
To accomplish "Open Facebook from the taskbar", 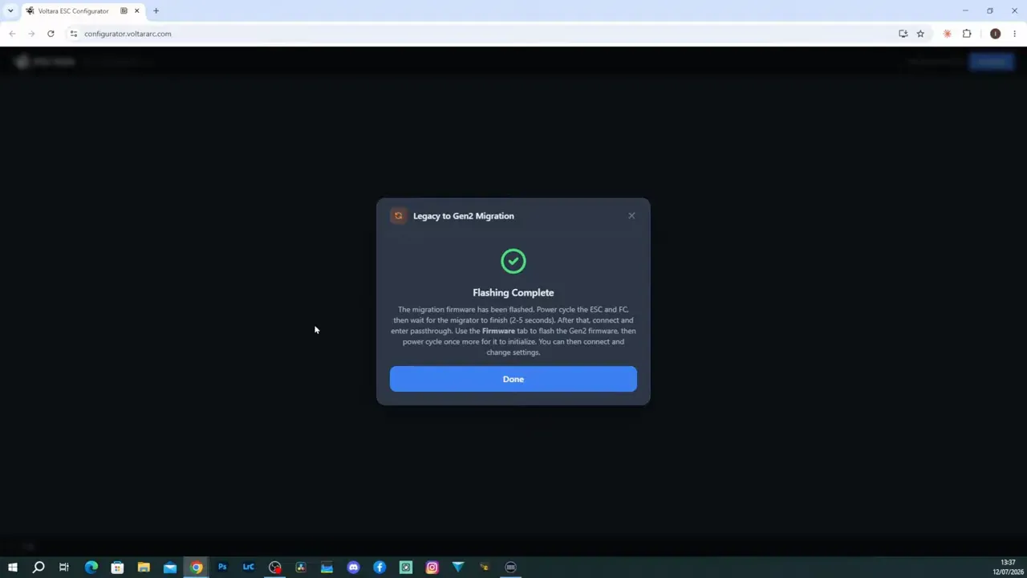I will click(380, 568).
